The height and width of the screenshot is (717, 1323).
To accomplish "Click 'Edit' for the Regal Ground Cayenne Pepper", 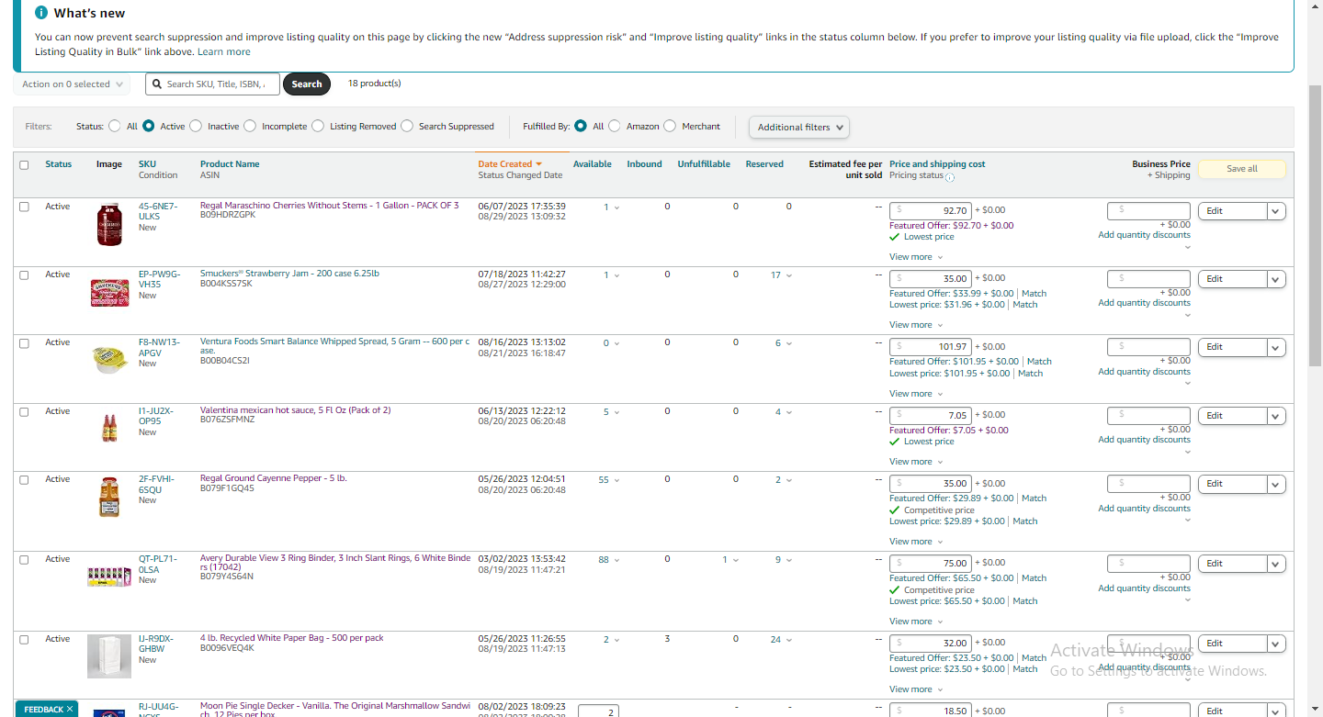I will click(x=1233, y=484).
